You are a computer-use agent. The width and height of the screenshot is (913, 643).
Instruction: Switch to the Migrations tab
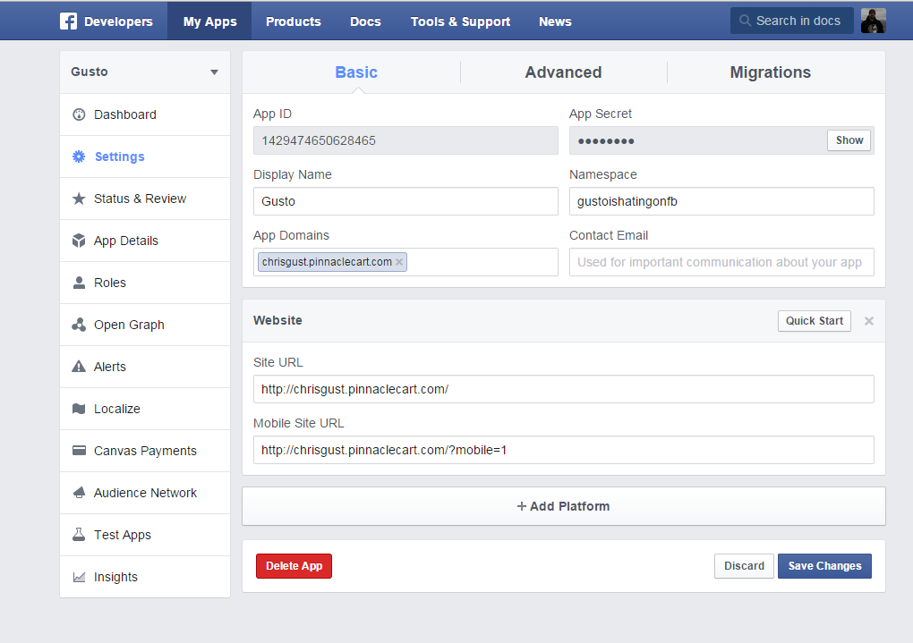pos(771,72)
